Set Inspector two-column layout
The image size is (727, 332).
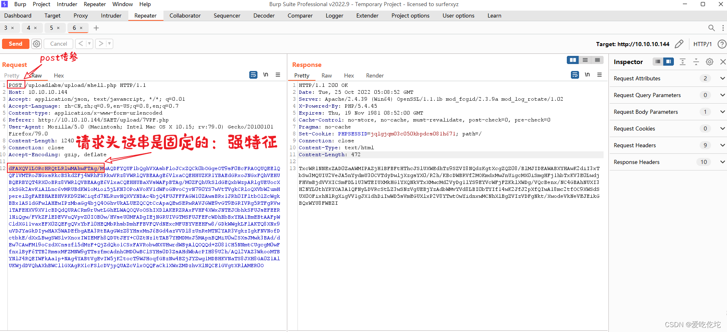click(x=669, y=62)
